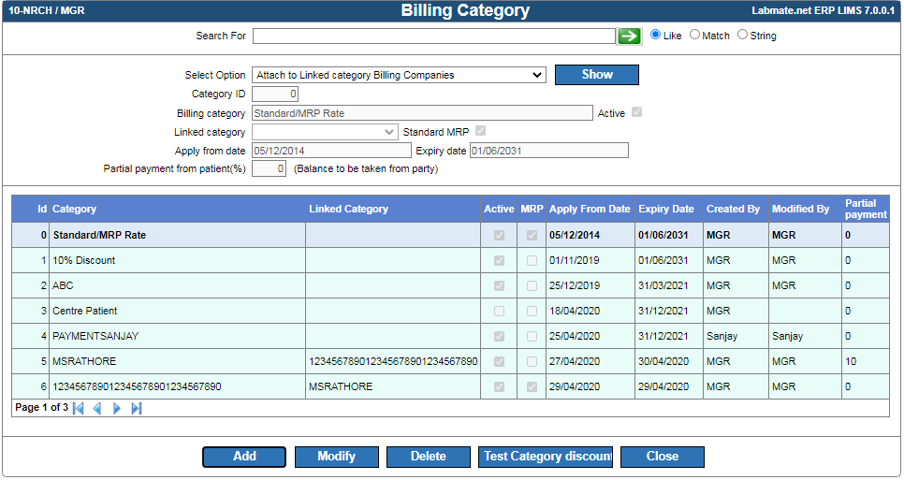Go to next page arrow
904x480 pixels.
click(x=117, y=409)
